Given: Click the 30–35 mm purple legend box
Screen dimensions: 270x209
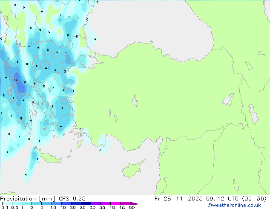Looking at the screenshot, I should pos(95,203).
